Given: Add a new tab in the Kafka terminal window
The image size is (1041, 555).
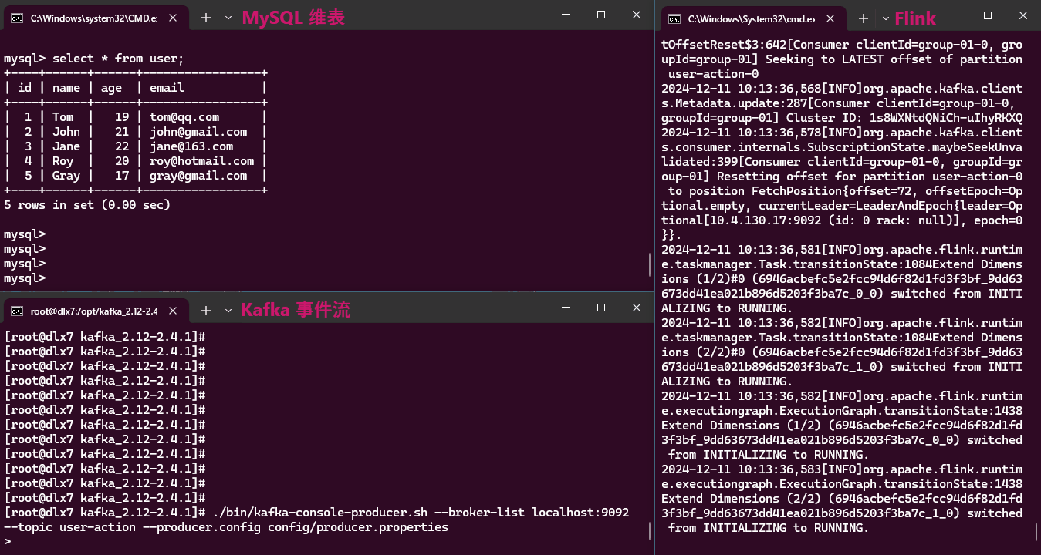Looking at the screenshot, I should point(206,311).
